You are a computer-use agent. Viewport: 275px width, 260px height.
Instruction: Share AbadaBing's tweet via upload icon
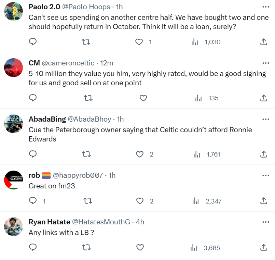pos(263,154)
